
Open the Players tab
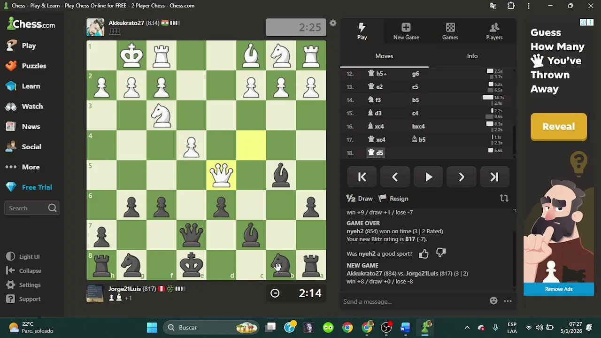pyautogui.click(x=494, y=31)
